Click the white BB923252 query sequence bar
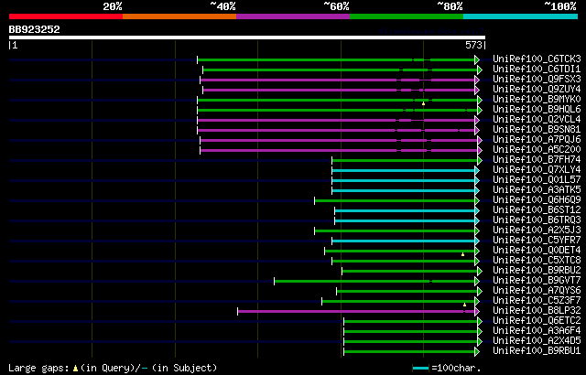Image resolution: width=586 pixels, height=375 pixels. click(x=247, y=37)
